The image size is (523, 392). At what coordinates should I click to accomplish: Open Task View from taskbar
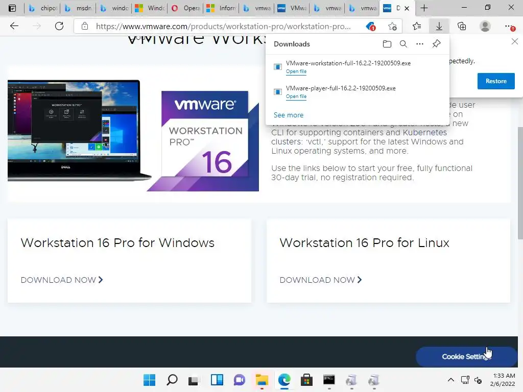pos(193,380)
